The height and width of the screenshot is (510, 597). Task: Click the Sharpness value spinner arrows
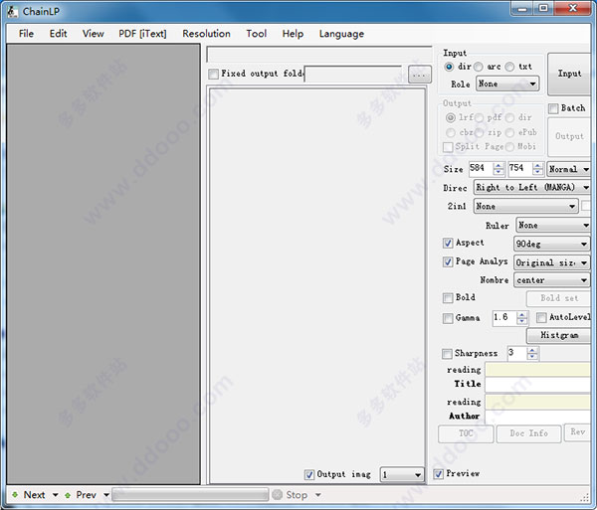(532, 353)
